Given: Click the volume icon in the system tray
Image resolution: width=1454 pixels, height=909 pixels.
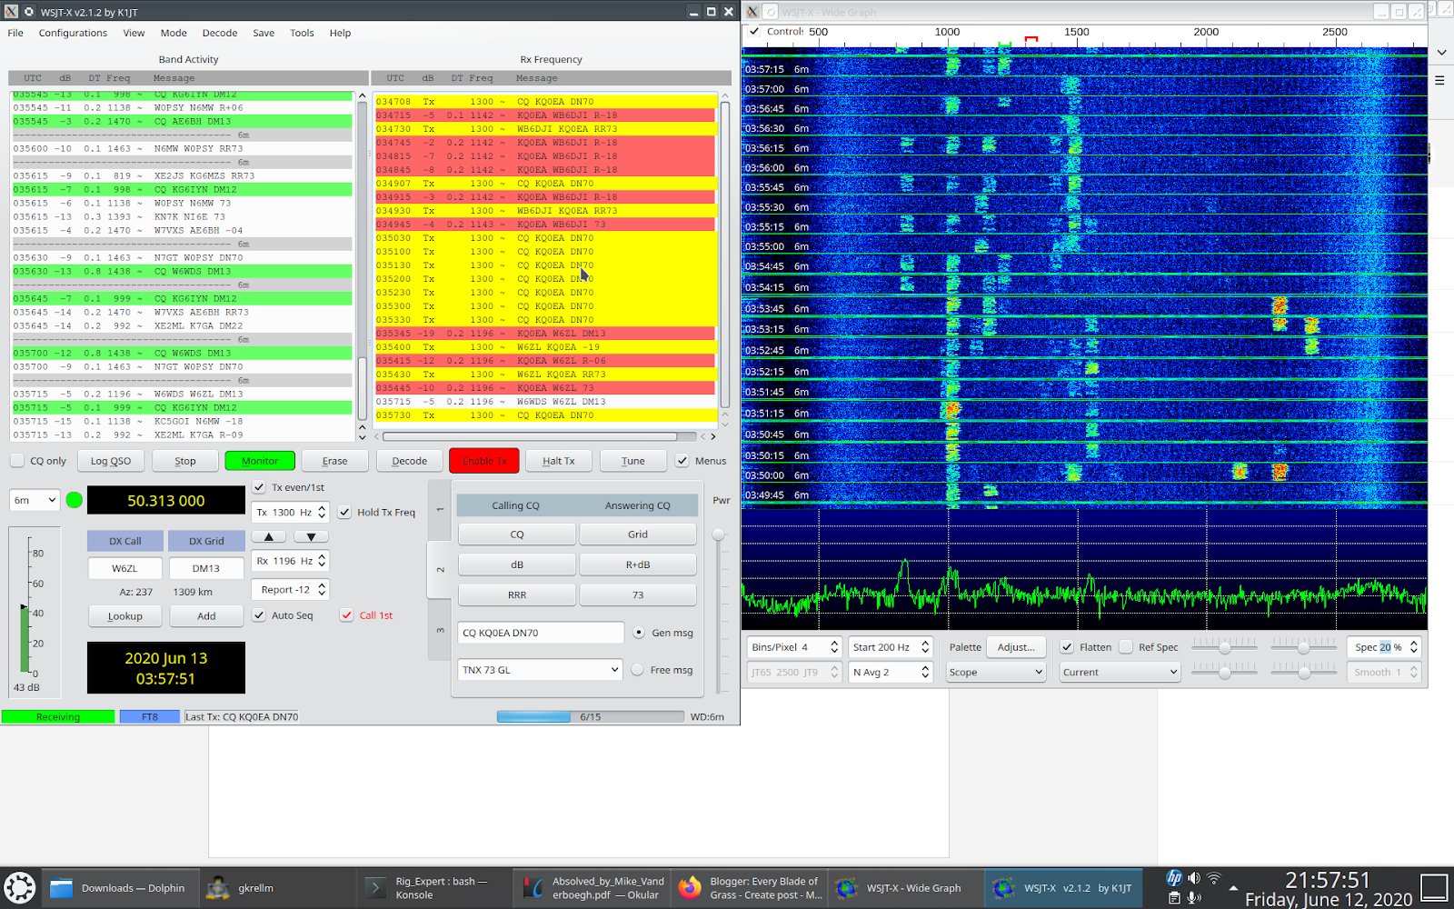Looking at the screenshot, I should tap(1193, 879).
